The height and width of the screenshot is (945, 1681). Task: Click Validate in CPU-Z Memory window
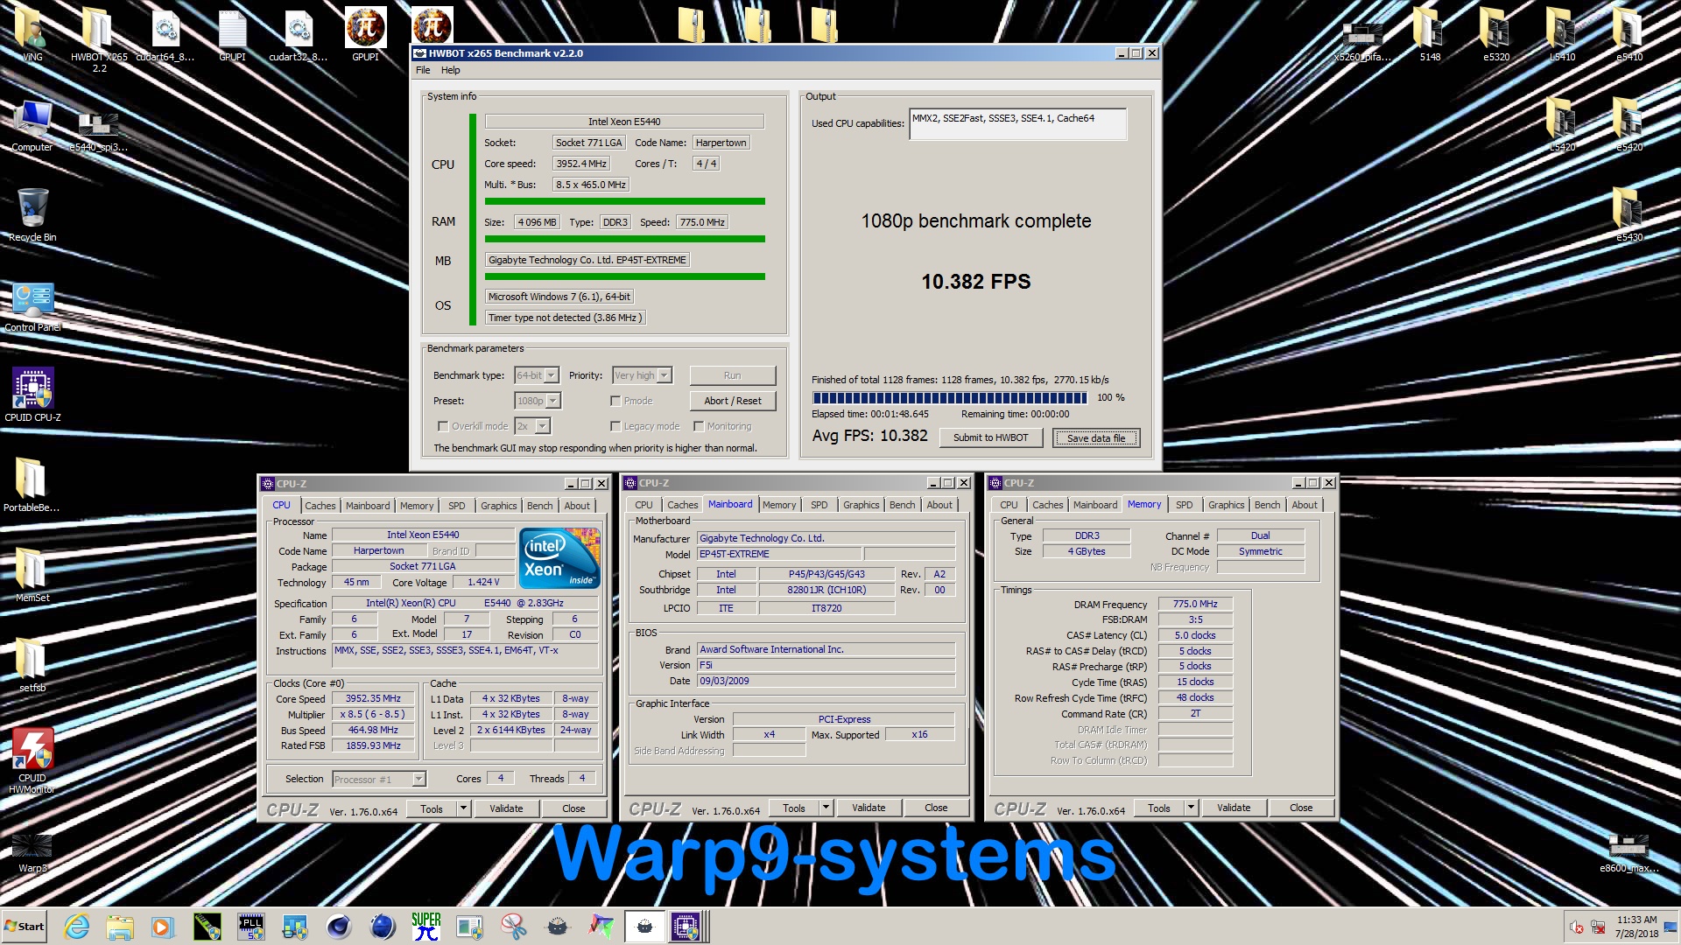click(x=1233, y=808)
